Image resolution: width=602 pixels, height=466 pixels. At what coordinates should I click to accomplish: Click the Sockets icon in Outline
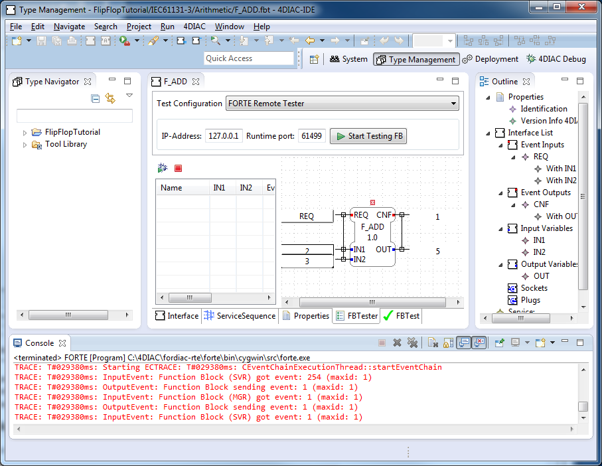[x=512, y=288]
